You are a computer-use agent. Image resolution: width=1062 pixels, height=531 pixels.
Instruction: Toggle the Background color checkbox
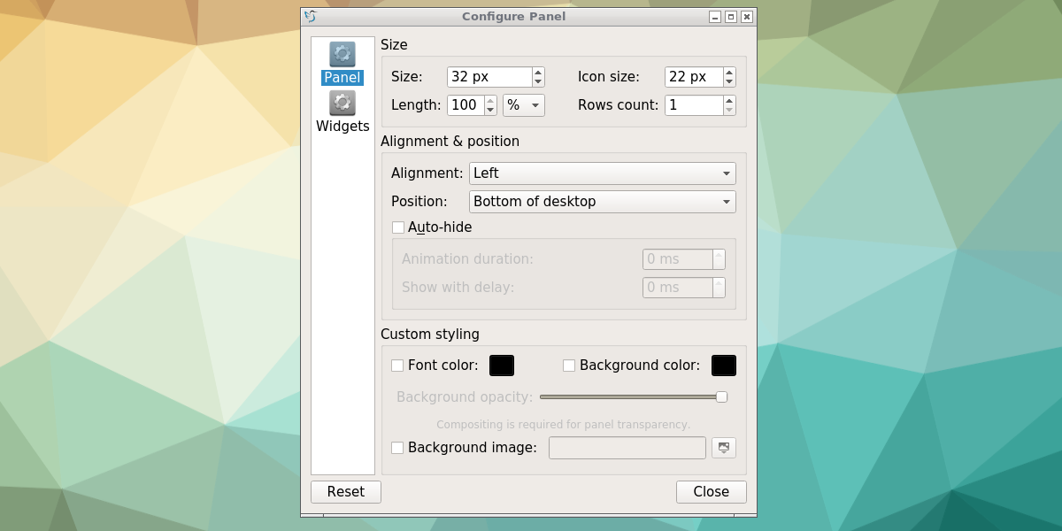pyautogui.click(x=569, y=366)
